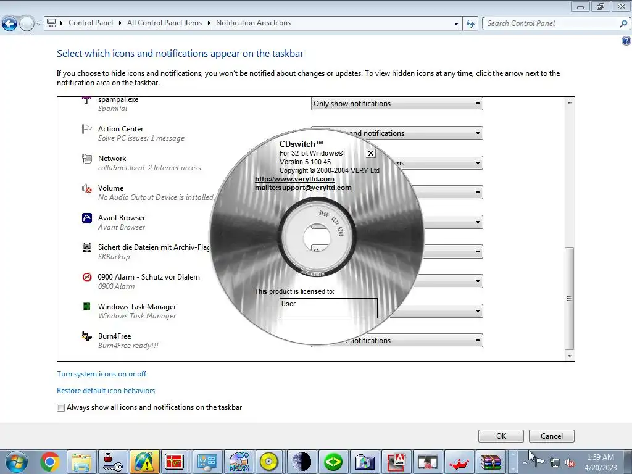
Task: Open Windows Explorer from taskbar
Action: 81,462
